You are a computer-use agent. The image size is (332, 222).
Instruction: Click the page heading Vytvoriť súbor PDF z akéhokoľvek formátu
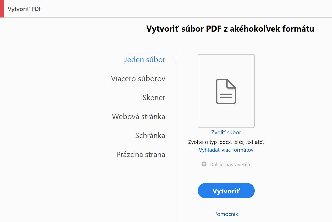click(x=230, y=29)
